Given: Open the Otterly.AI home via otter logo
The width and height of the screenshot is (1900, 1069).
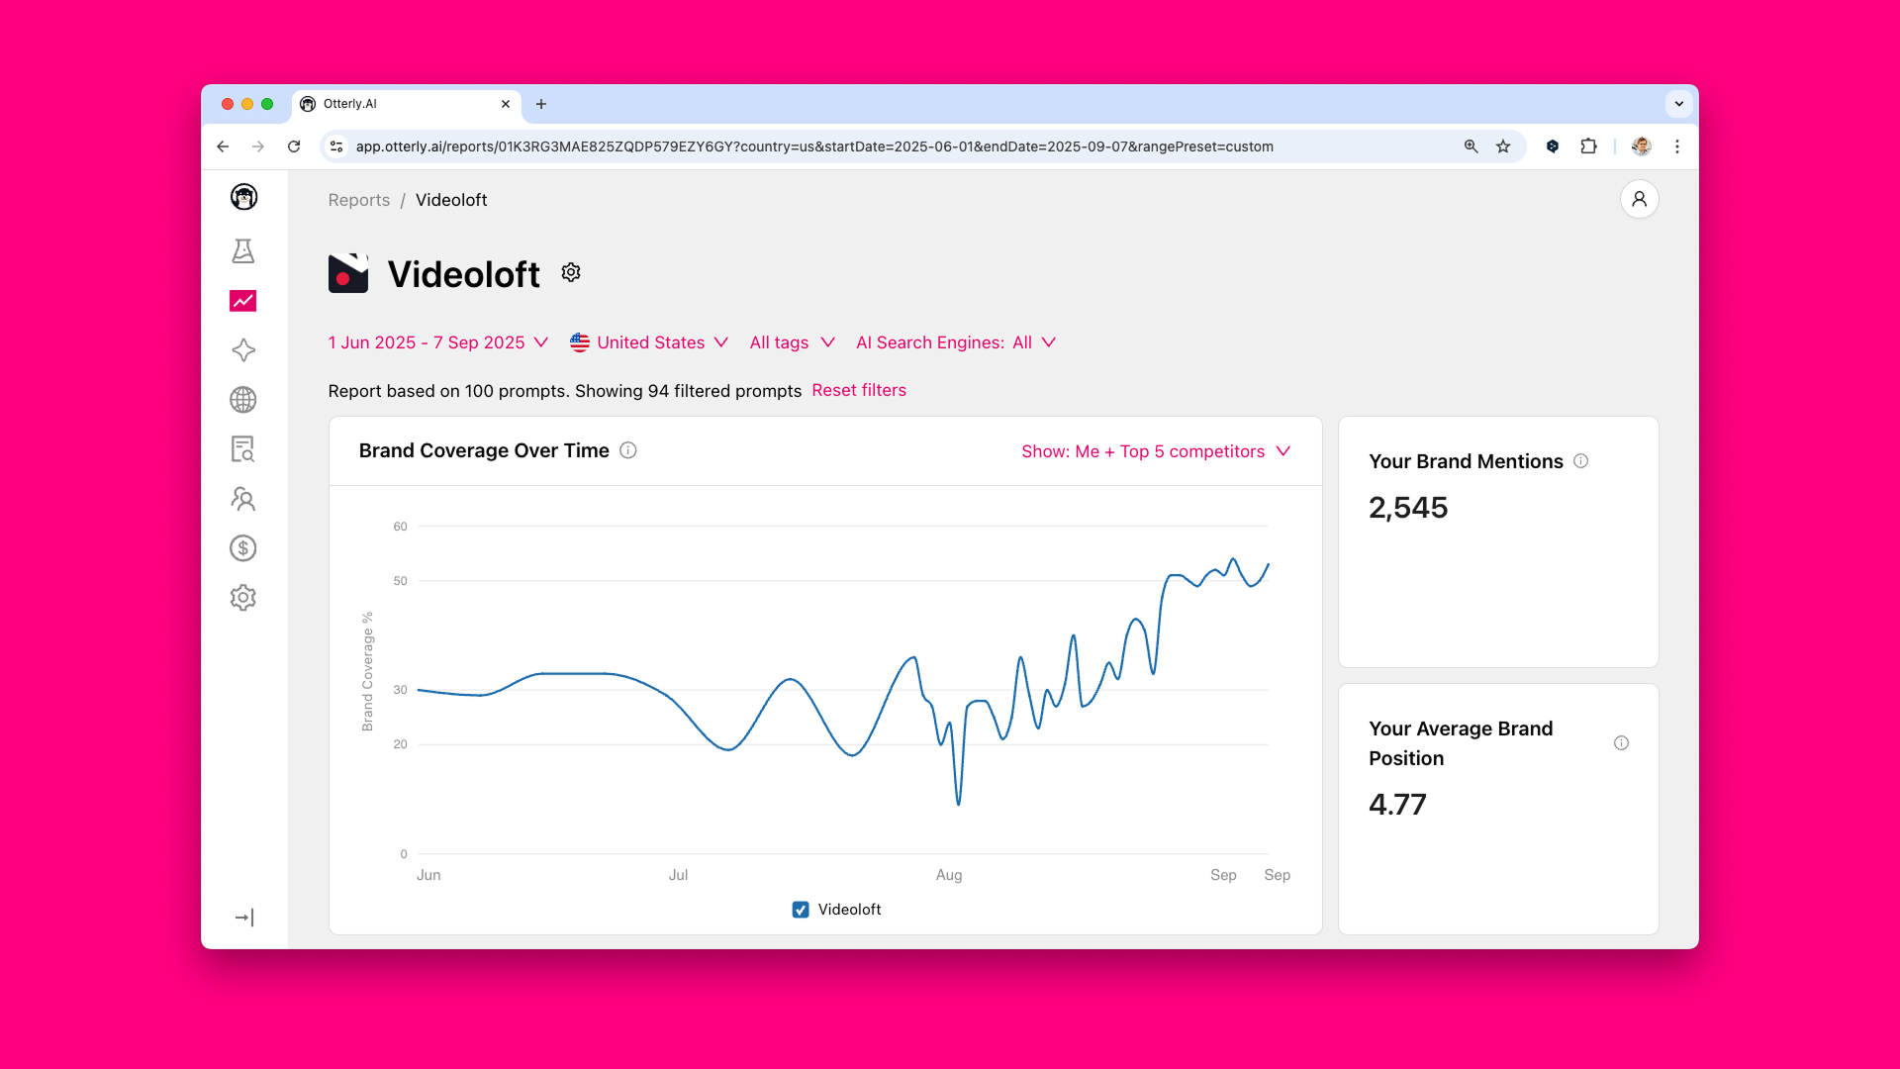Looking at the screenshot, I should coord(243,196).
